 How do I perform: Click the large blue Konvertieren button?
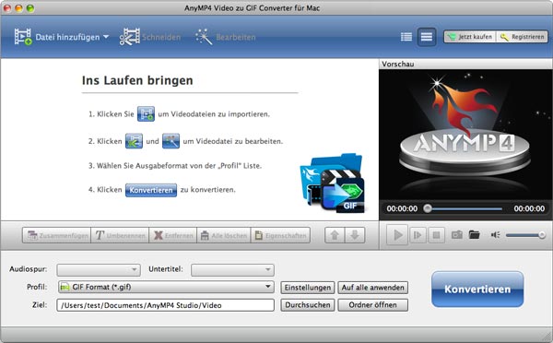477,289
